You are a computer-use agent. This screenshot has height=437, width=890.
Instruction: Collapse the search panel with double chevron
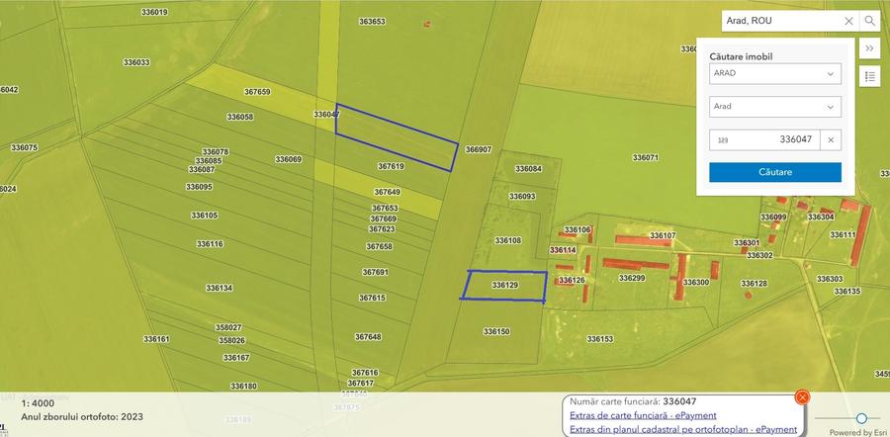[869, 48]
